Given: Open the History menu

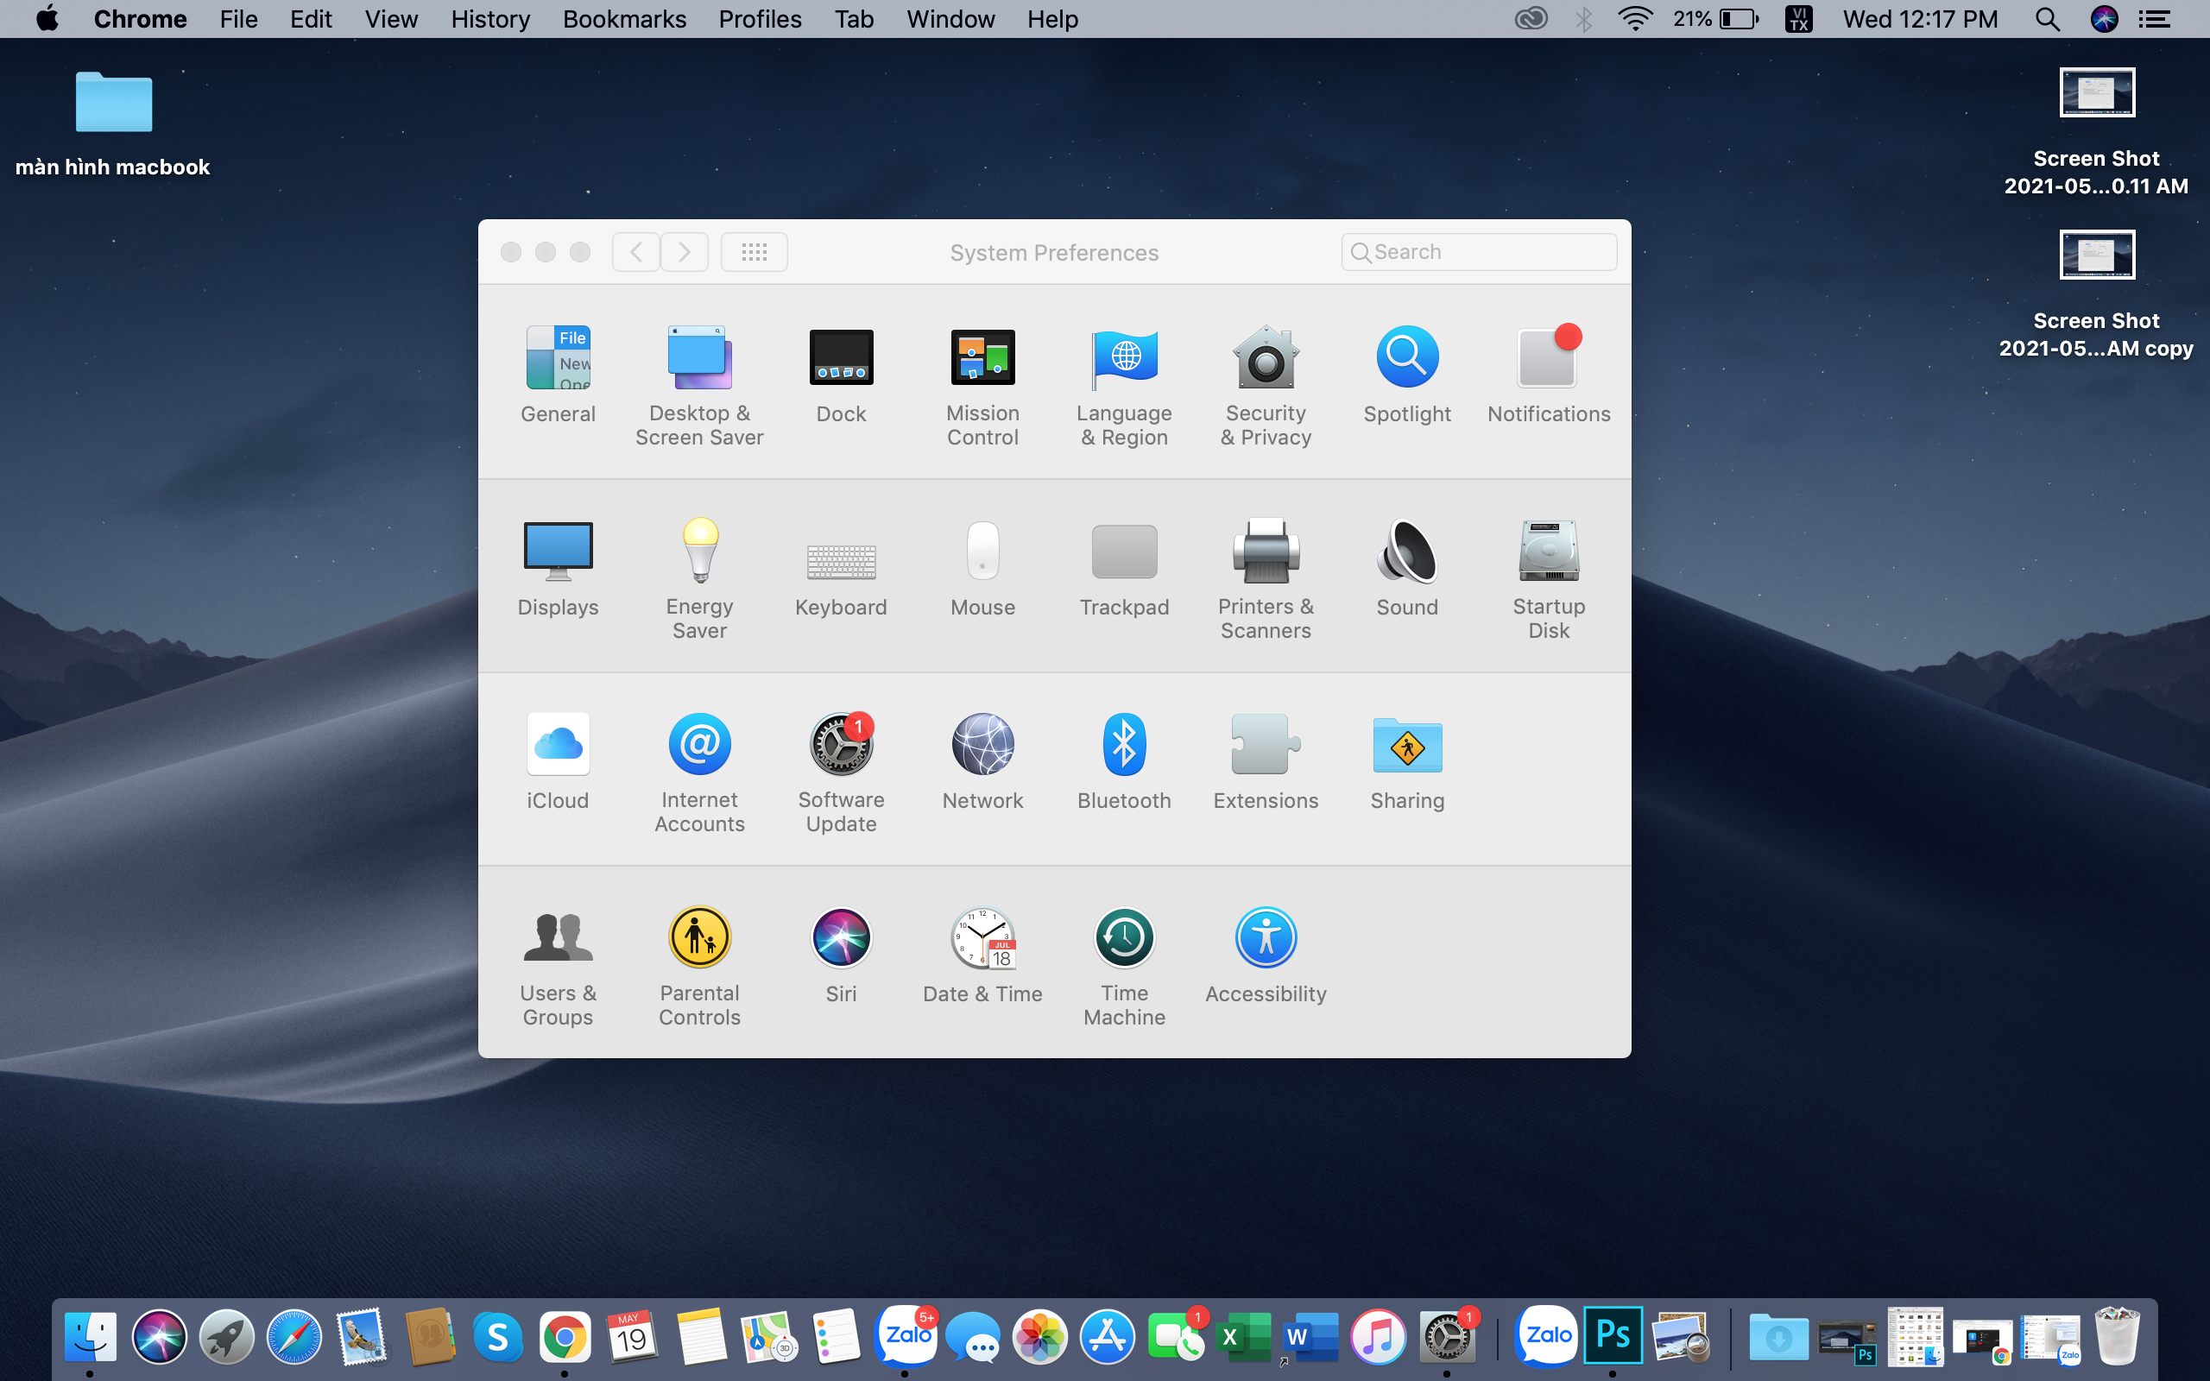Looking at the screenshot, I should click(489, 19).
